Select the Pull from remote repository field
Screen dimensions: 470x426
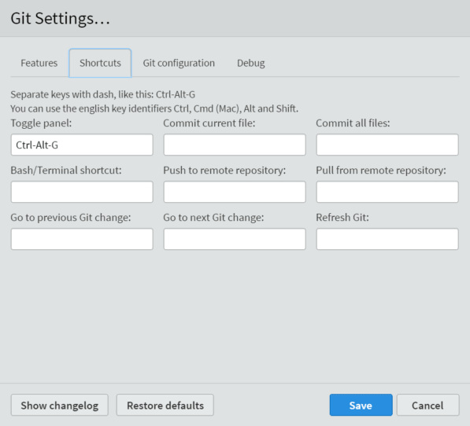387,192
